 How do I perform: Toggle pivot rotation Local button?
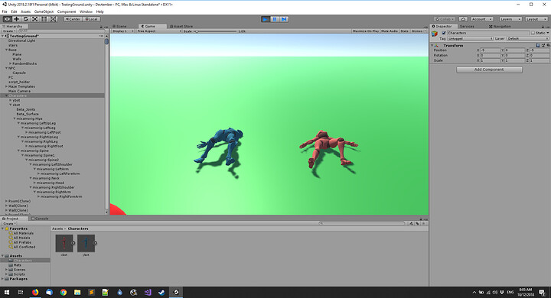tap(91, 19)
